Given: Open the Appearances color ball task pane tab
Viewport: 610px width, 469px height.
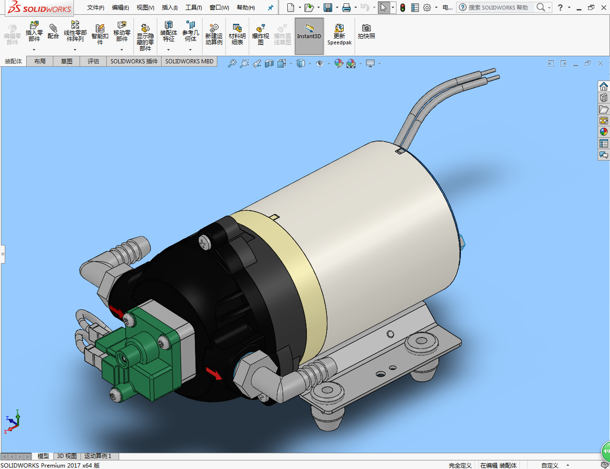Looking at the screenshot, I should click(604, 132).
